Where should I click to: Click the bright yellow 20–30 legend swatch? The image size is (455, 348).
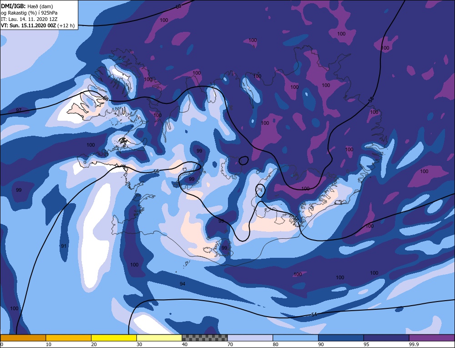(114, 338)
